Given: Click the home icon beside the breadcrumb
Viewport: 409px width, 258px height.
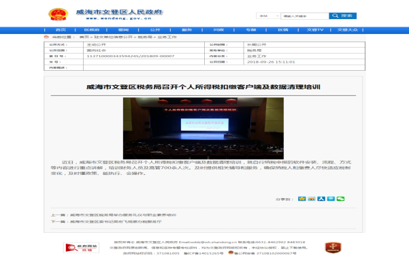Looking at the screenshot, I should tap(46, 37).
